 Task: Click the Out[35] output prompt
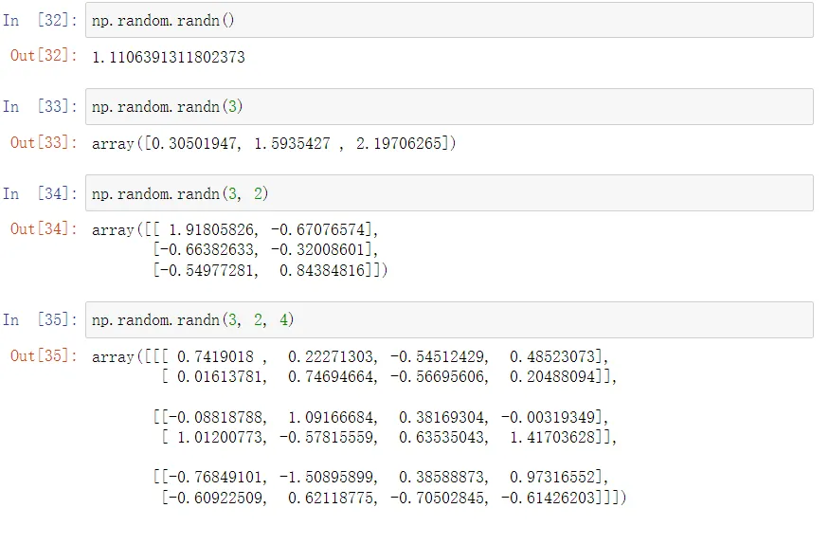(44, 356)
